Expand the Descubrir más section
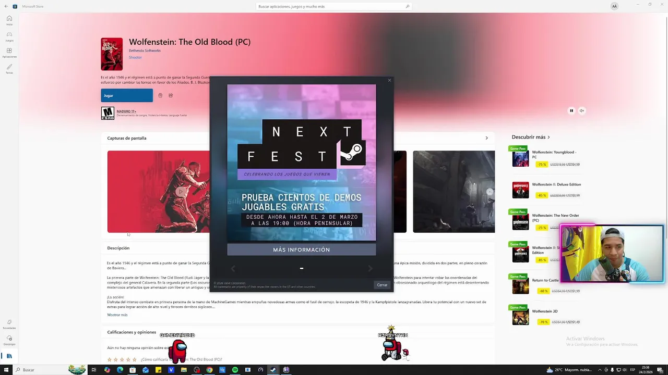Screen dimensions: 668x375 pos(531,137)
